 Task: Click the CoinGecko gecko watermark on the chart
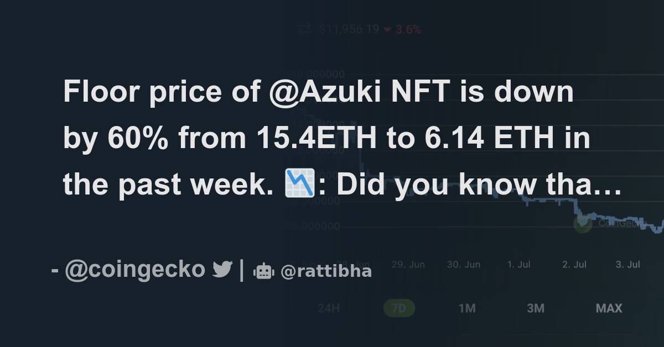(581, 224)
